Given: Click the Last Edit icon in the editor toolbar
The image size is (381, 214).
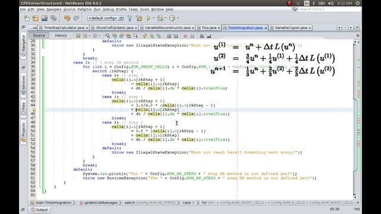Looking at the screenshot, I should coord(78,36).
